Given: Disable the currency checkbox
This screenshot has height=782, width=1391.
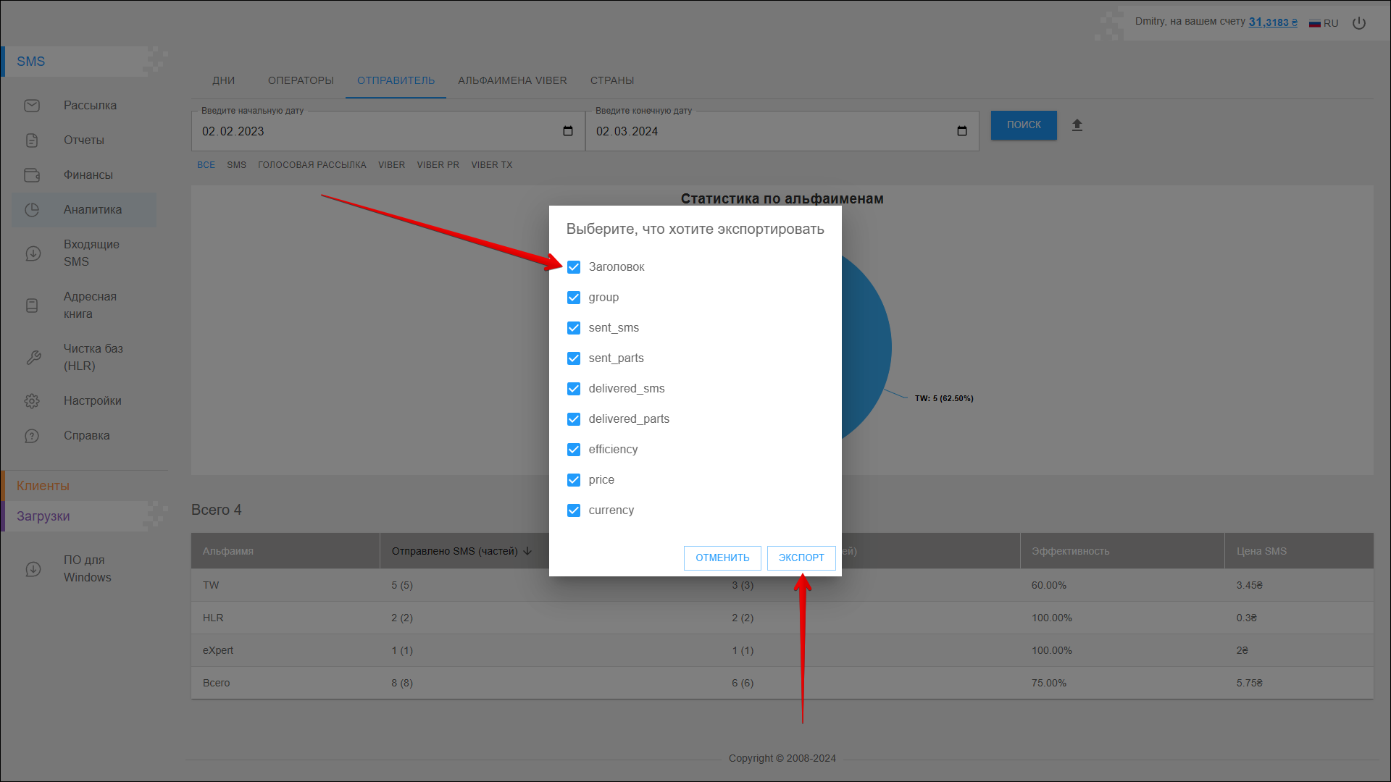Looking at the screenshot, I should pos(574,510).
